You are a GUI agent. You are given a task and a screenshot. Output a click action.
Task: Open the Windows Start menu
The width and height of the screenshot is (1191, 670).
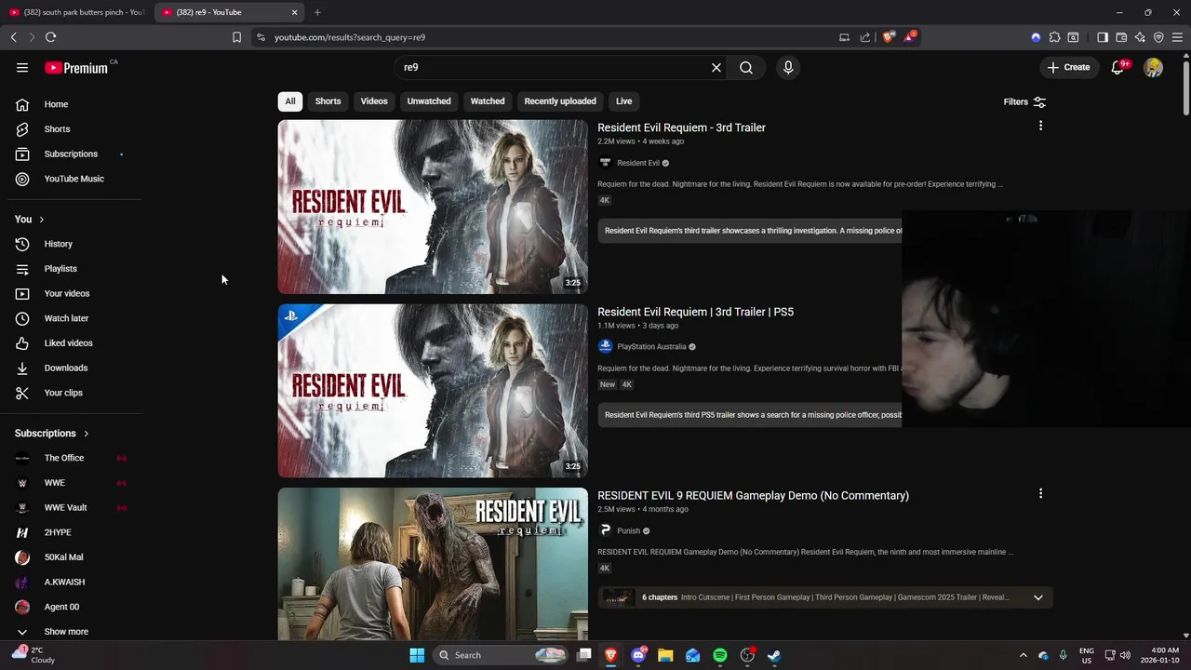pyautogui.click(x=417, y=655)
